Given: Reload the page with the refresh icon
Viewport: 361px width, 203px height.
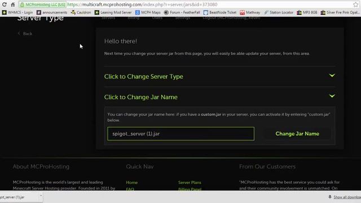Looking at the screenshot, I should [4, 5].
